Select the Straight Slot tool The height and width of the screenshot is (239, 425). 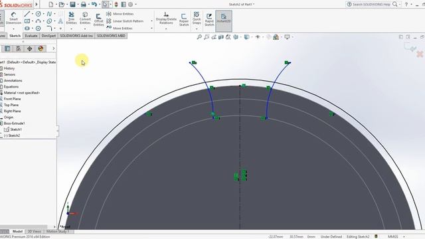[27, 28]
